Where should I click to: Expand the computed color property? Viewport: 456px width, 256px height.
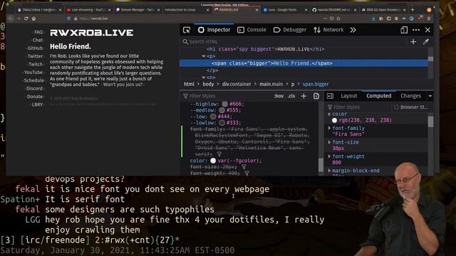pyautogui.click(x=329, y=114)
